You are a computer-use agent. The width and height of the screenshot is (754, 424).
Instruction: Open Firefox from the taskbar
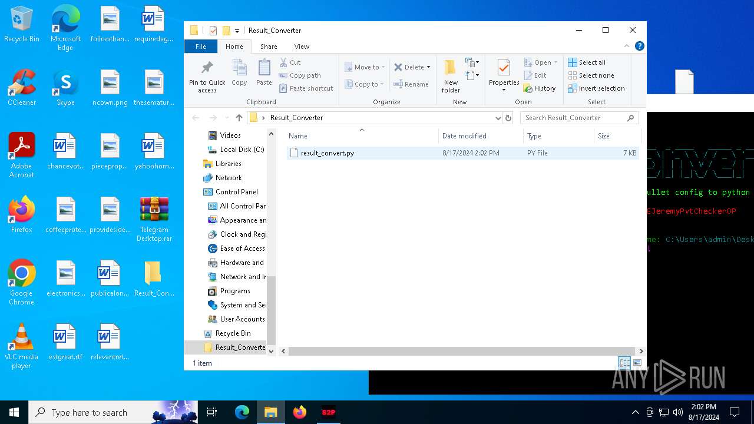click(300, 412)
